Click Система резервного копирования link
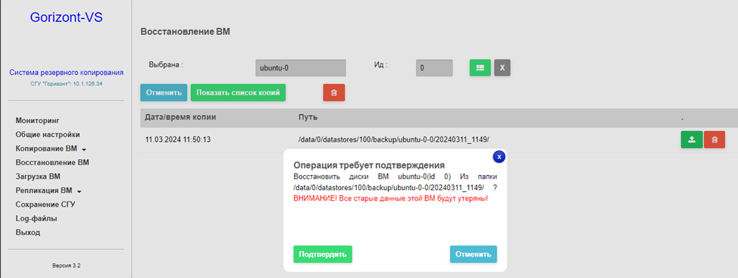 click(x=67, y=73)
